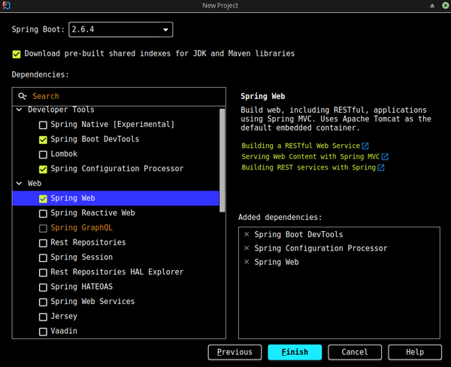Remove Spring Configuration Processor via X icon

point(247,248)
